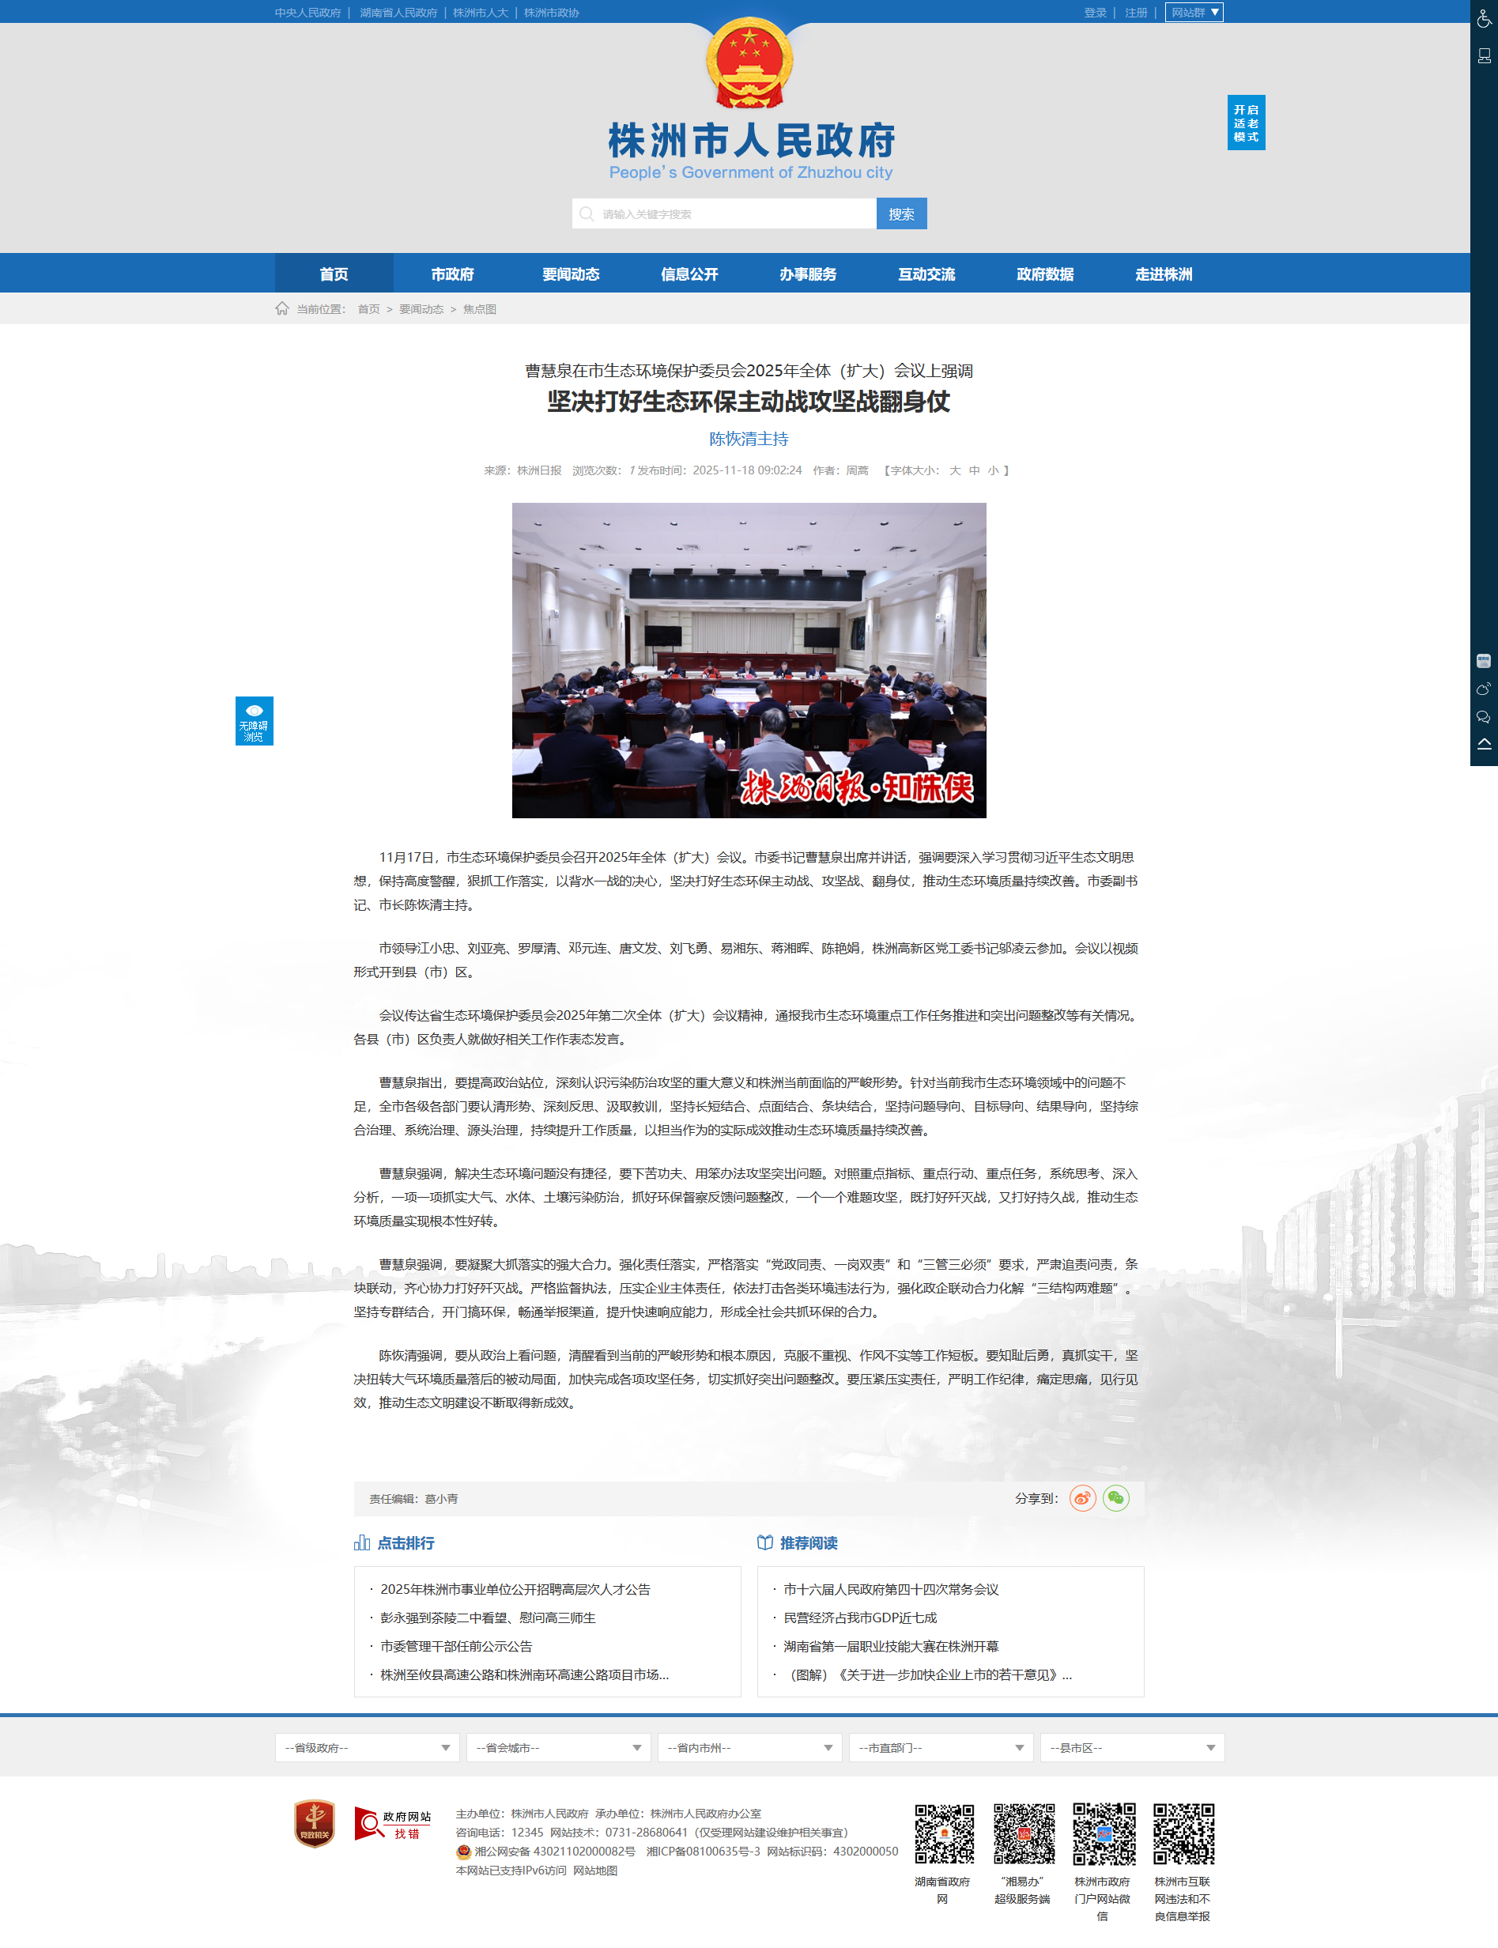Click the red 党政机关 badge icon

(315, 1823)
